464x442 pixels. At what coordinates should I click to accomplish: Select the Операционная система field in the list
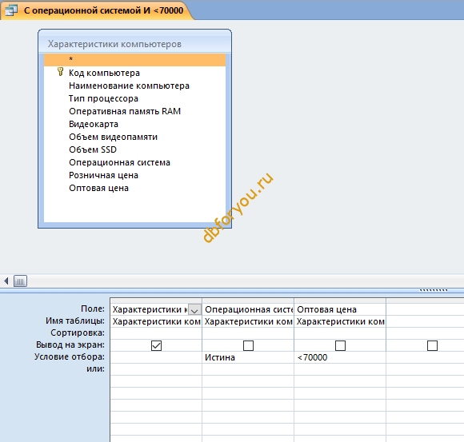click(119, 162)
